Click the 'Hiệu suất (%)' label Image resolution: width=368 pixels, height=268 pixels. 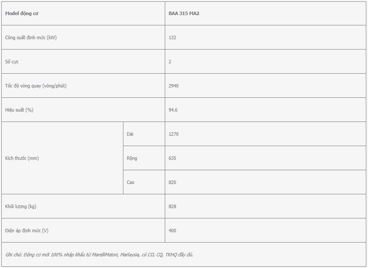[x=19, y=110]
